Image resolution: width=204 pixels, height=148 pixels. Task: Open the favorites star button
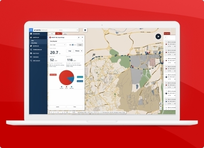pos(85,30)
